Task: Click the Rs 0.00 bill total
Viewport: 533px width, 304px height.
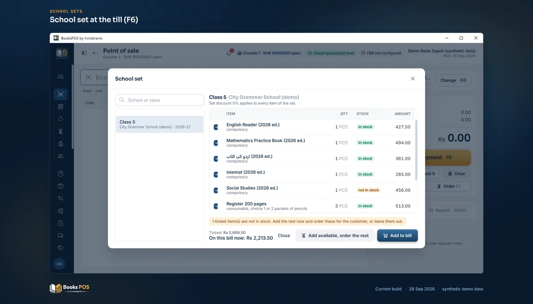Action: tap(454, 138)
